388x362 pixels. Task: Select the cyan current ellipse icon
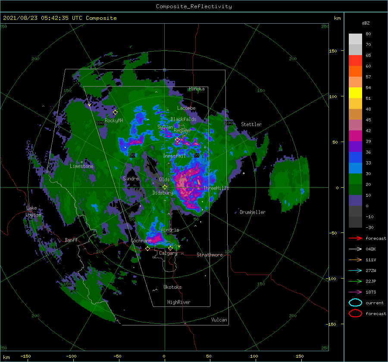point(355,303)
